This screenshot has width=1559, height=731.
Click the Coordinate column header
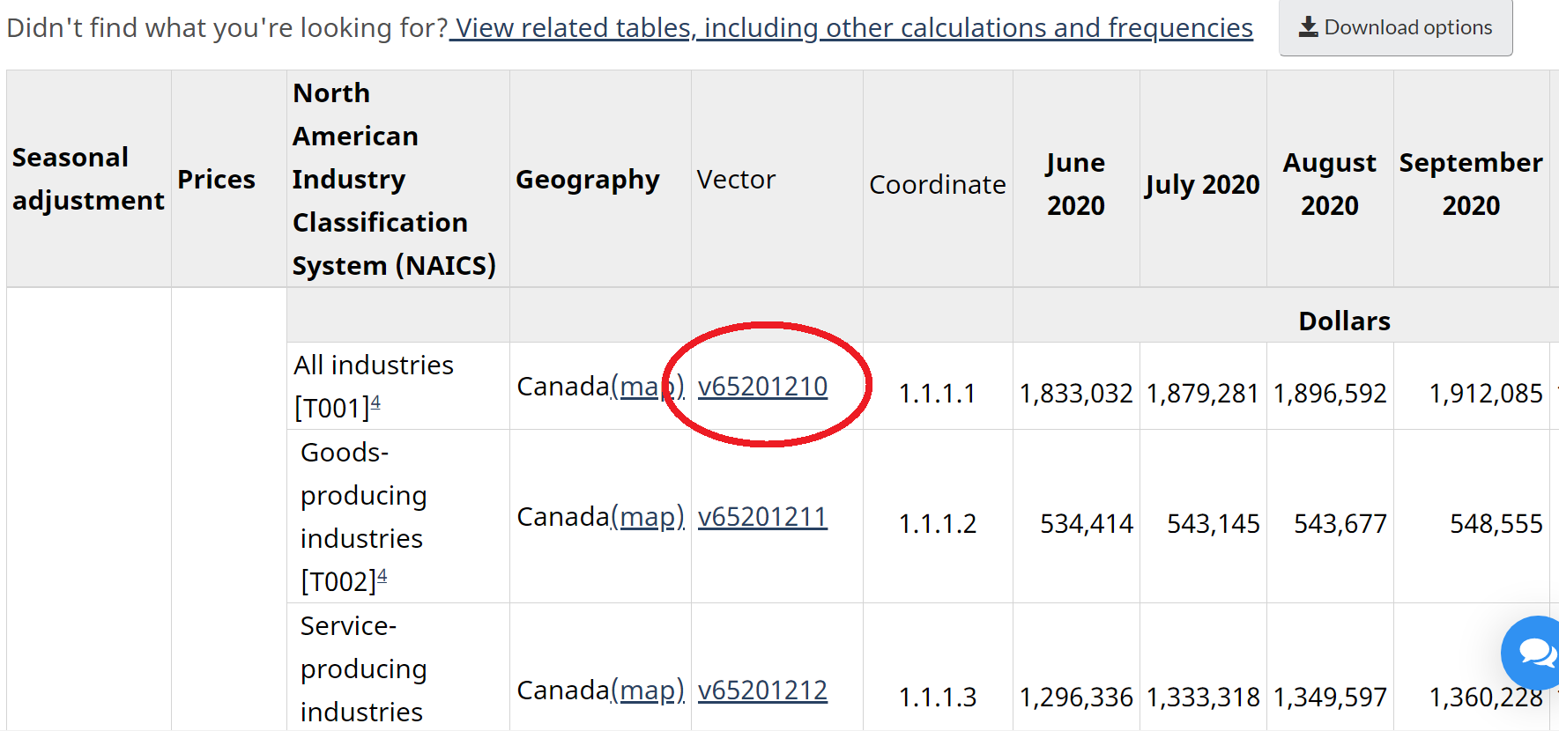click(x=937, y=185)
